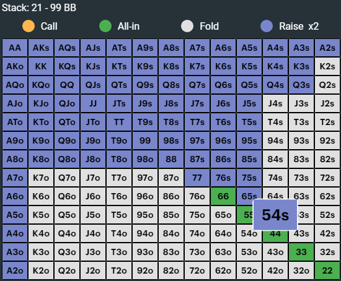The width and height of the screenshot is (341, 281).
Task: Click the Stack 21 - 99 BB label
Action: coord(39,8)
